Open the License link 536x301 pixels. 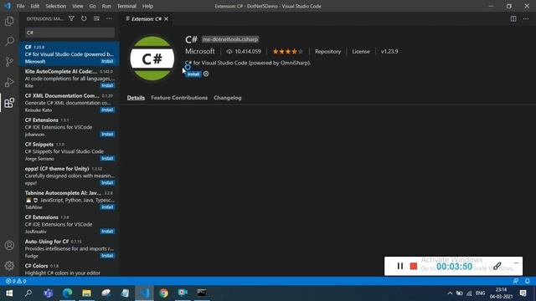pyautogui.click(x=361, y=52)
